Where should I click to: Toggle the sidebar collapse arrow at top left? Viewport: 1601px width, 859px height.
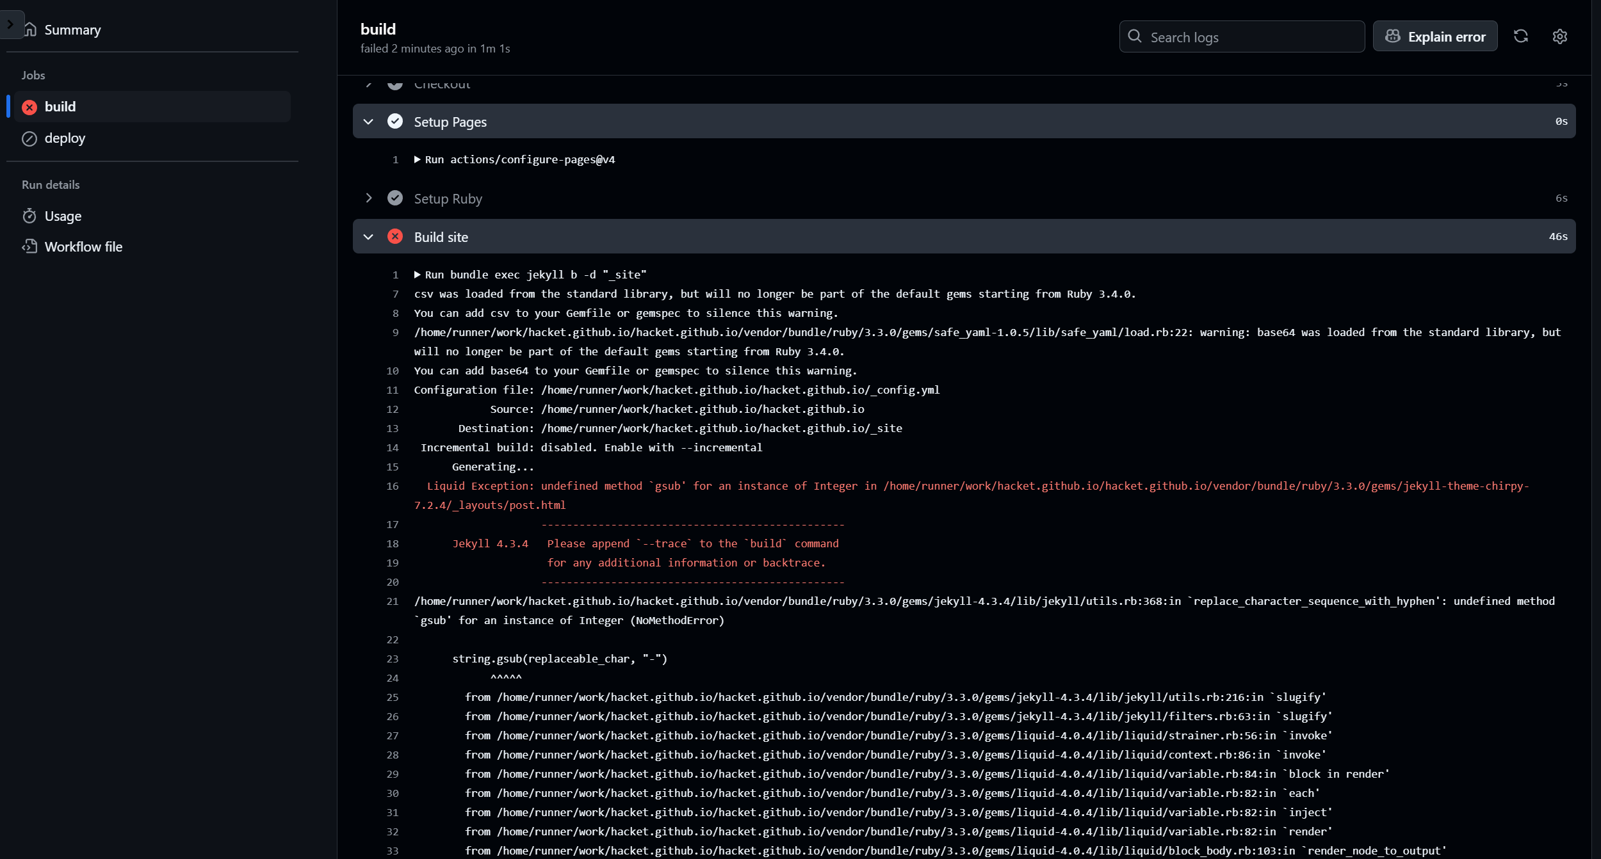[x=10, y=24]
